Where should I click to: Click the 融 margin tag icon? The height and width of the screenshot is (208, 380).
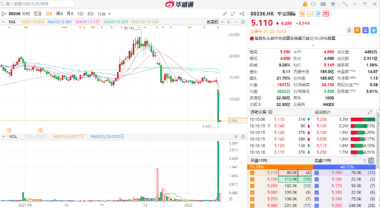click(302, 14)
